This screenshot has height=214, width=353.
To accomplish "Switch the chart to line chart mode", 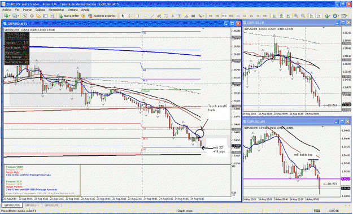I will click(x=288, y=16).
